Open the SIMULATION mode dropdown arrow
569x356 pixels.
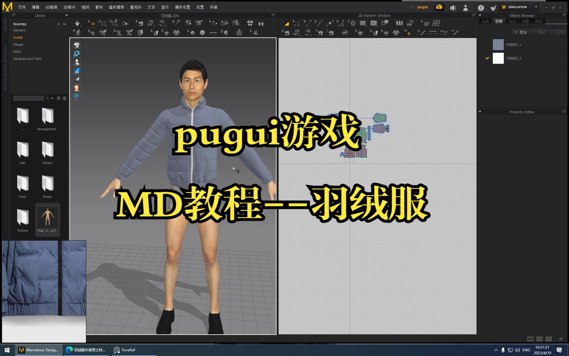click(536, 7)
